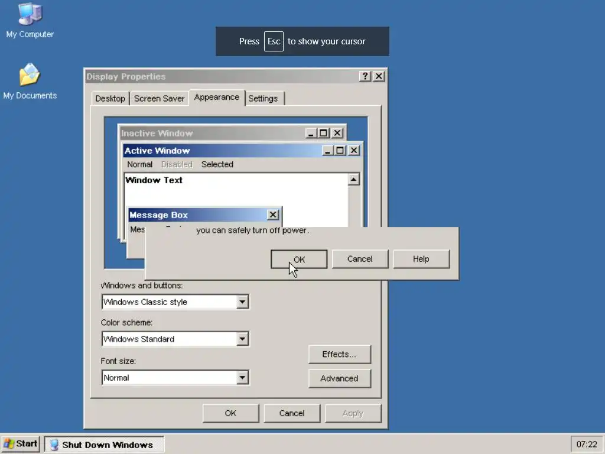Click the Active Window preview minimize button
Image resolution: width=605 pixels, height=454 pixels.
point(327,150)
